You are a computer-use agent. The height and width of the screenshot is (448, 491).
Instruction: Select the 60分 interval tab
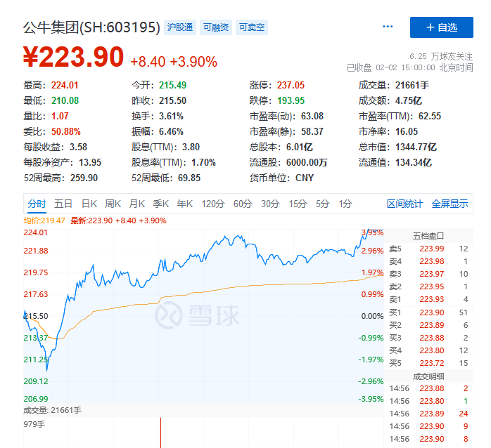tap(243, 204)
